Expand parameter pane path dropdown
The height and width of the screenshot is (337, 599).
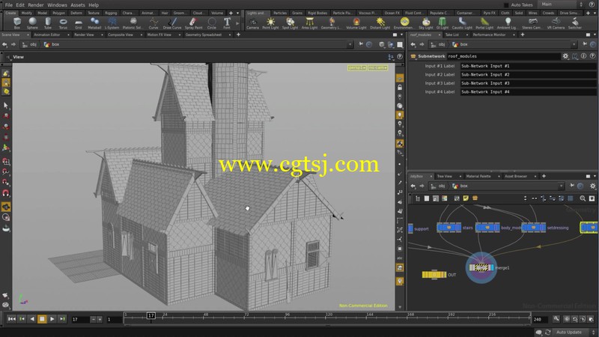(x=574, y=45)
